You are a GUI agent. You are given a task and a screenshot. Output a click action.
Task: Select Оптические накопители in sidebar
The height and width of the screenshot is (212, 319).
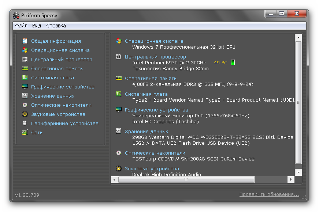point(61,105)
